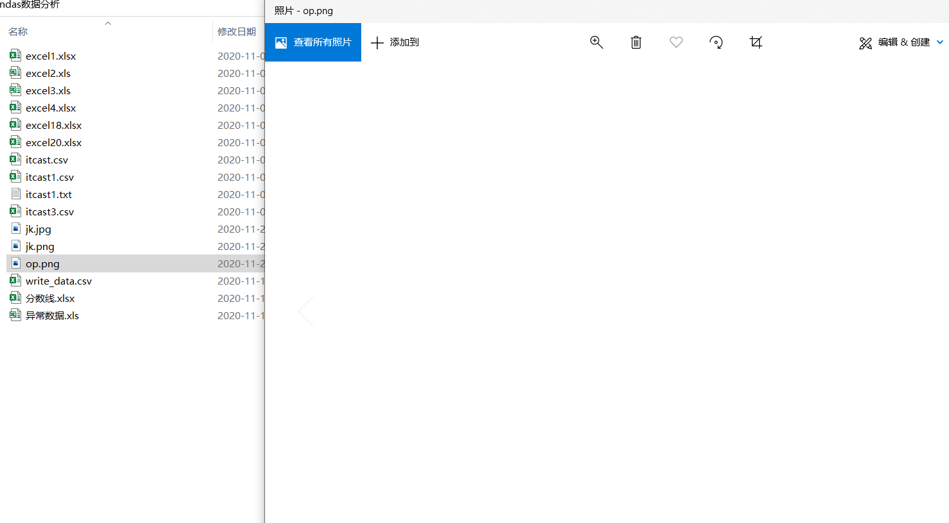
Task: Click the CSV icon beside itcast.csv
Action: pyautogui.click(x=15, y=160)
